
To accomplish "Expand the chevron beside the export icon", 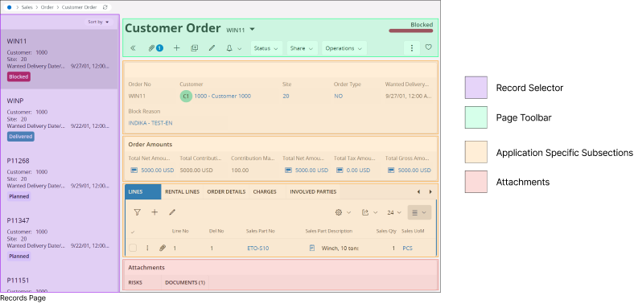I will click(x=375, y=212).
